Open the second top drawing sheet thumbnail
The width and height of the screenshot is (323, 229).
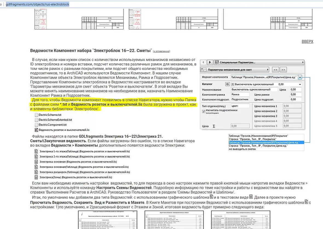click(174, 19)
